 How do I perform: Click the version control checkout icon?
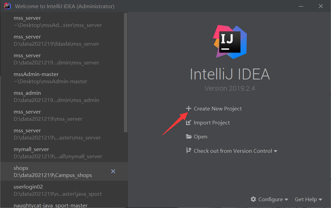click(x=189, y=150)
